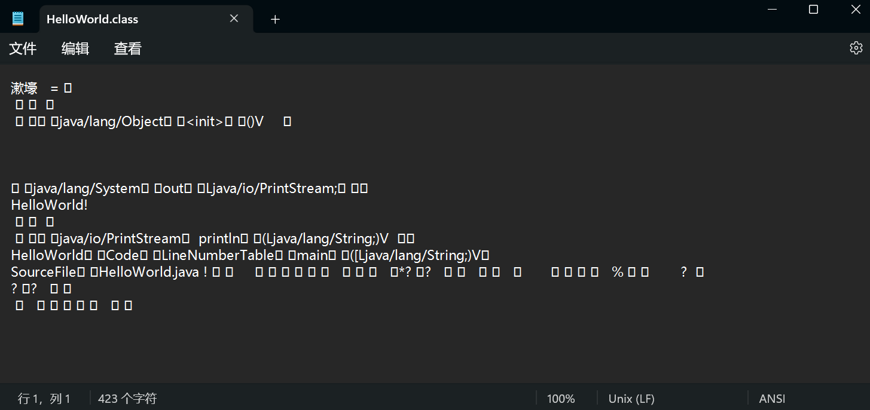The image size is (870, 410).
Task: Click the 100% zoom level indicator
Action: (x=561, y=399)
